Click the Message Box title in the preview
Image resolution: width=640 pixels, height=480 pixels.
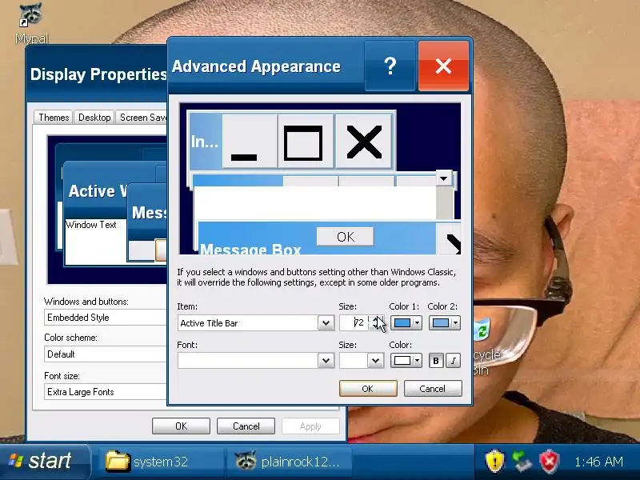coord(250,249)
